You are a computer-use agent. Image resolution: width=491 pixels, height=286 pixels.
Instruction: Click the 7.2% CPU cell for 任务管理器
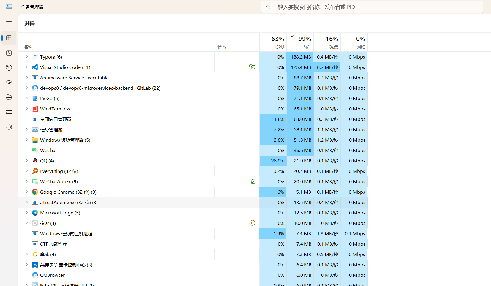pyautogui.click(x=273, y=129)
